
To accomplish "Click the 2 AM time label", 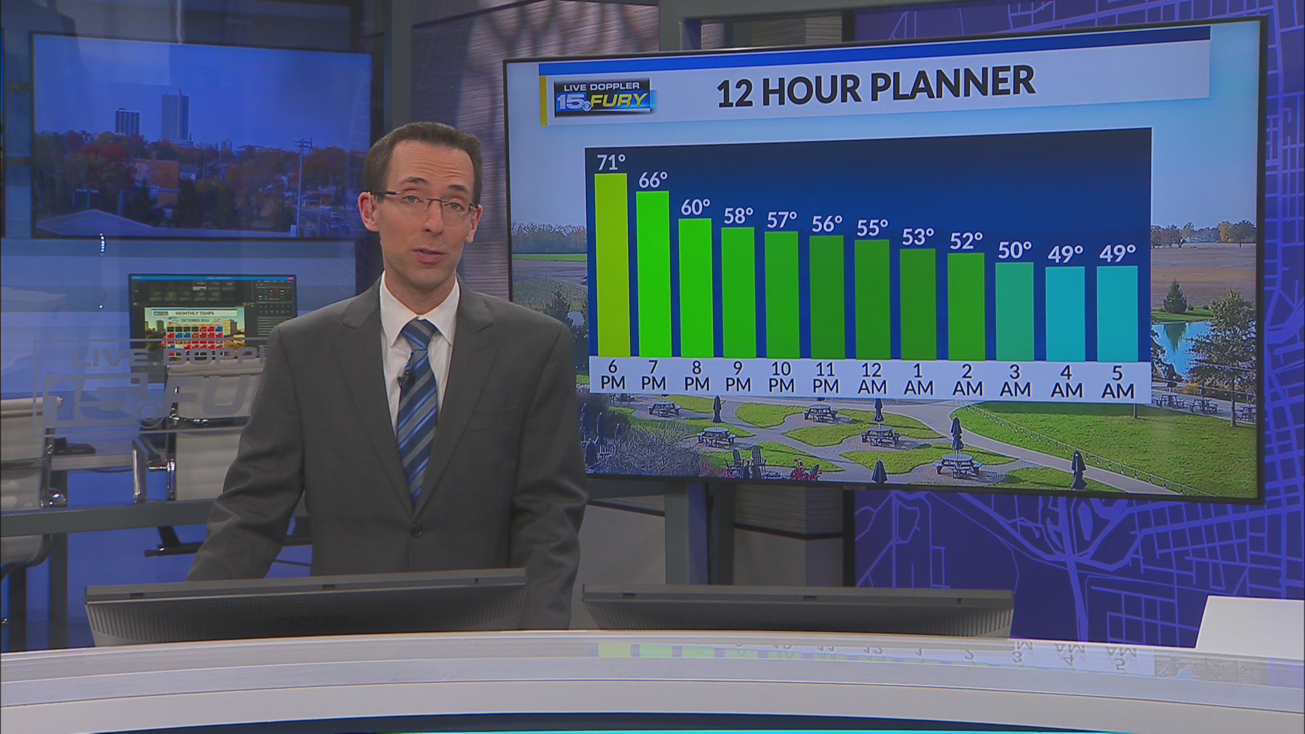I will tap(967, 380).
